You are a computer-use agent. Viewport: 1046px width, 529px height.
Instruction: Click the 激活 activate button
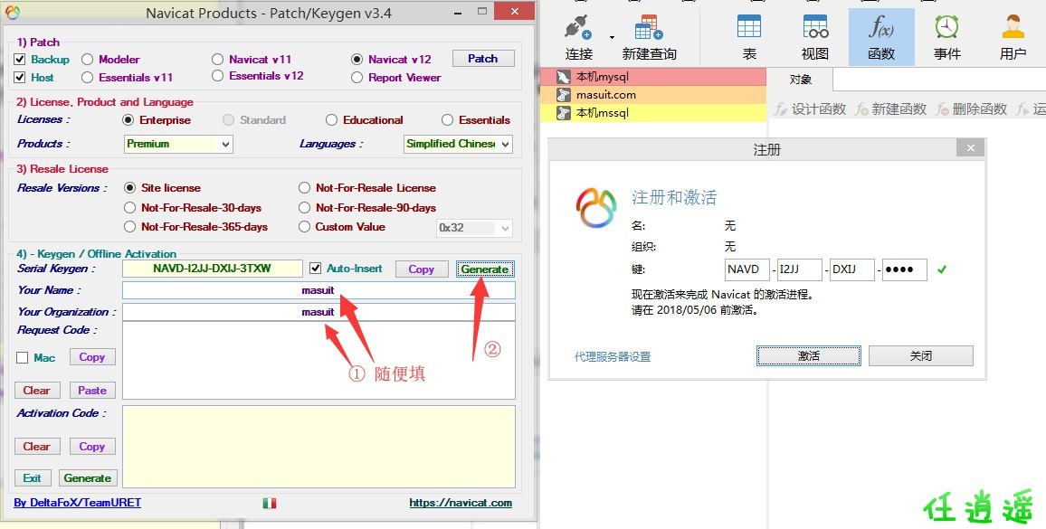[x=809, y=355]
